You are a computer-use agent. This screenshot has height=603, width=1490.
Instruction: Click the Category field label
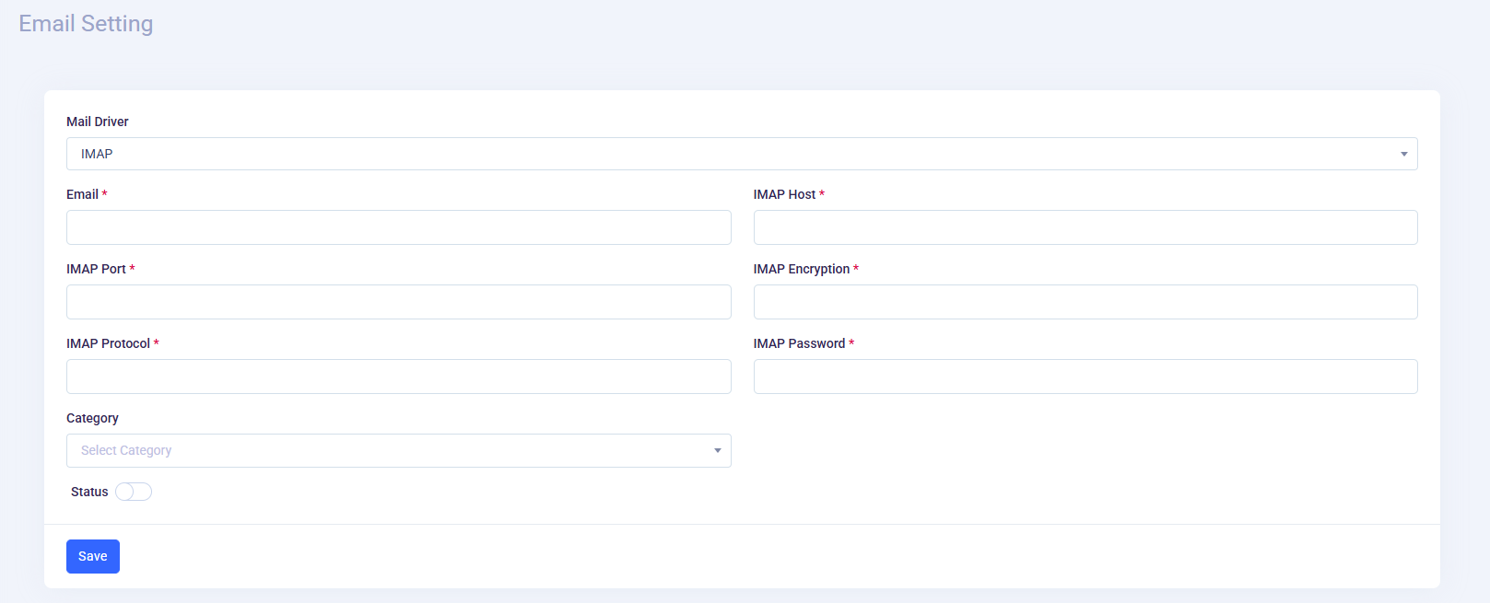tap(92, 418)
